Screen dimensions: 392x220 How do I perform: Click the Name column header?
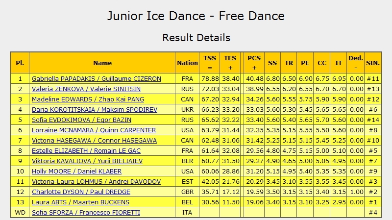coord(102,63)
